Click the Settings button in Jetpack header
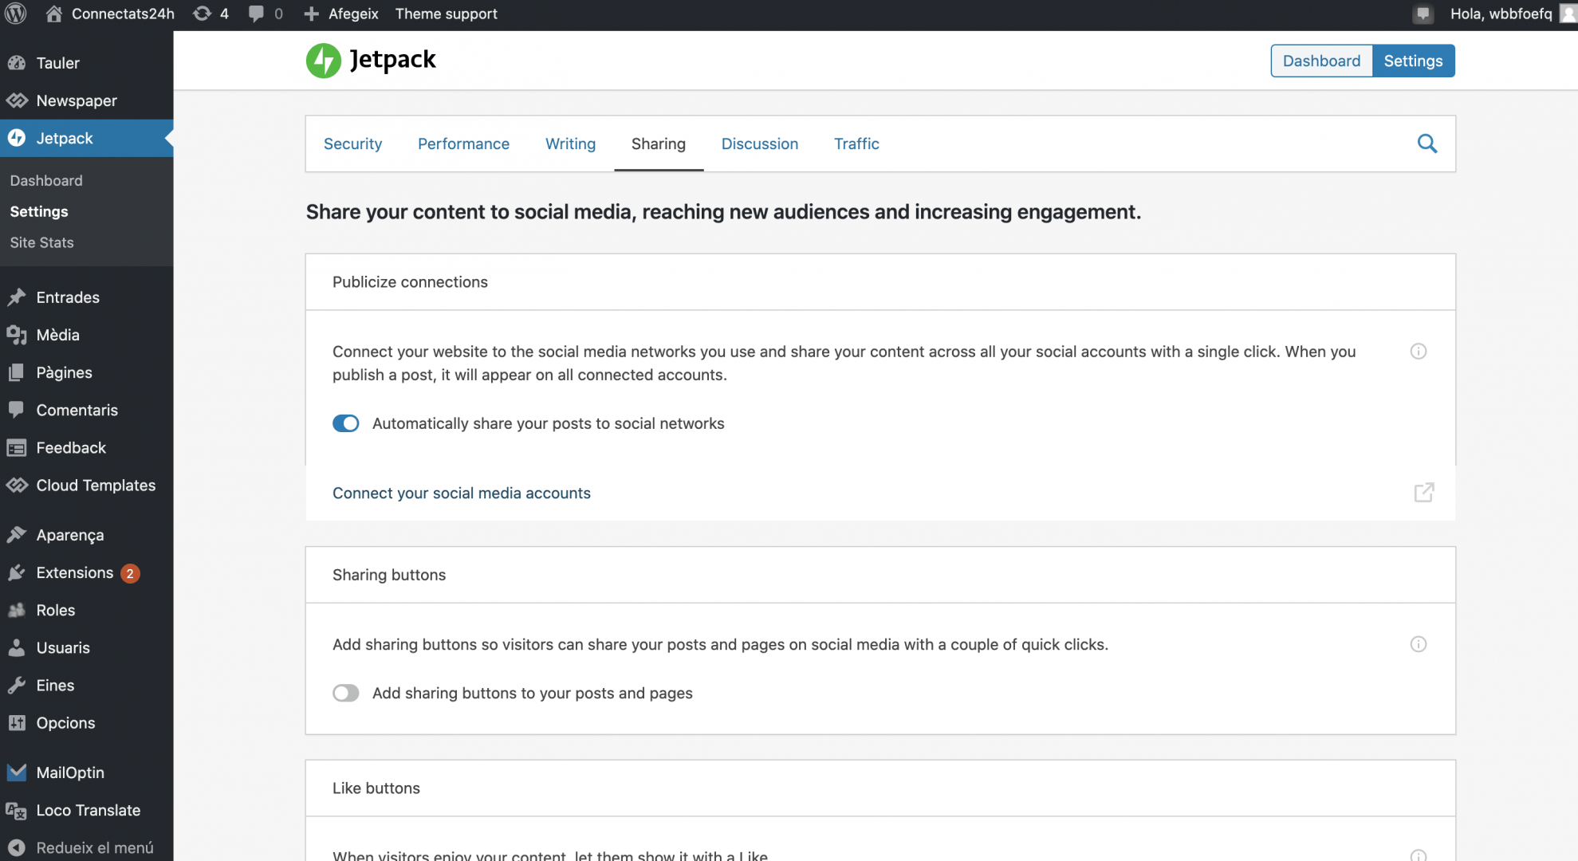Viewport: 1578px width, 861px height. click(1413, 61)
